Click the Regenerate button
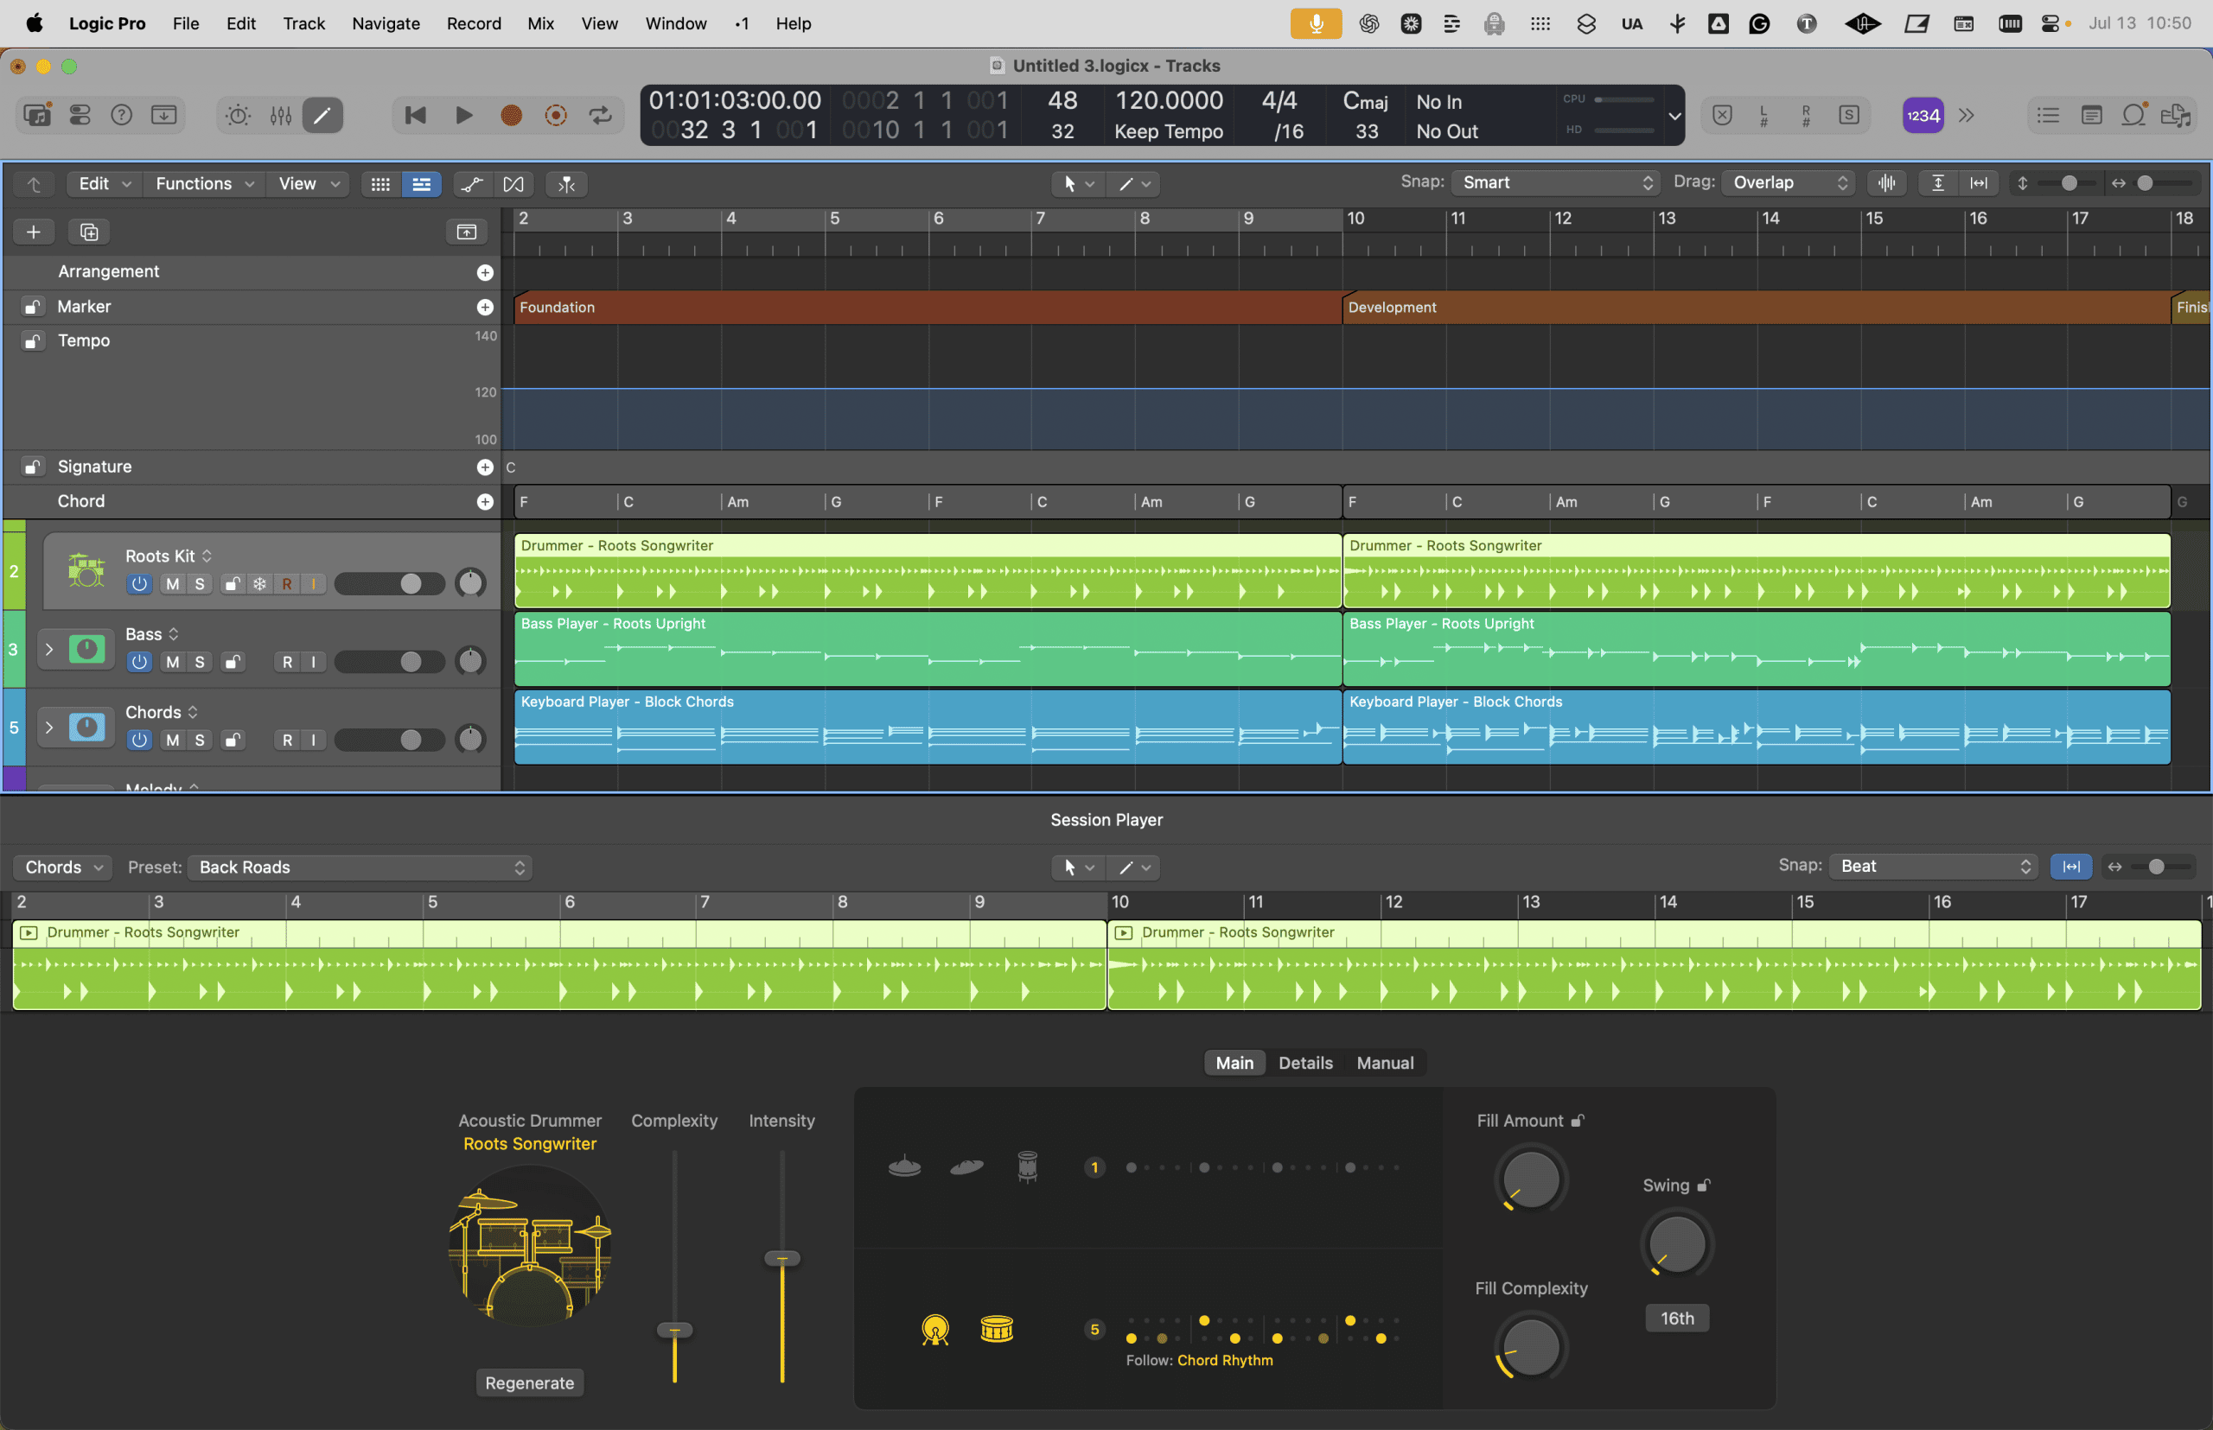Viewport: 2213px width, 1430px height. [530, 1382]
